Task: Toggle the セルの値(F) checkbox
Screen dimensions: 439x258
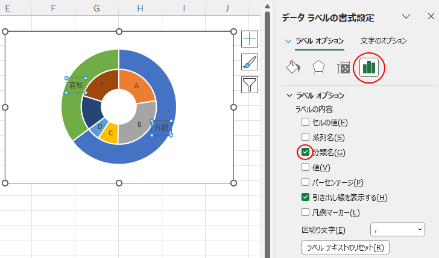Action: [305, 122]
